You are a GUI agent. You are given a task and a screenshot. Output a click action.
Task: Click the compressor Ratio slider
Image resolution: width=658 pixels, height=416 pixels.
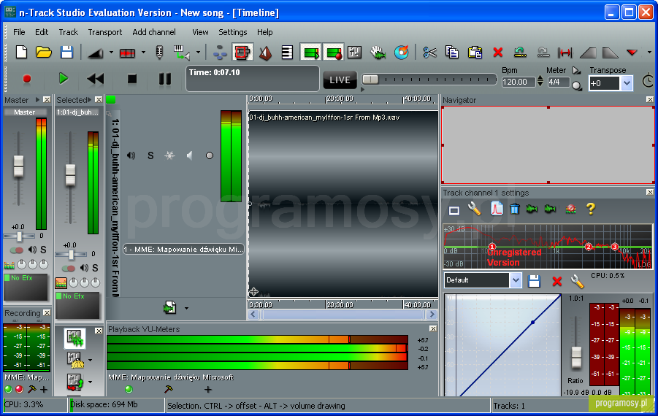pyautogui.click(x=577, y=358)
